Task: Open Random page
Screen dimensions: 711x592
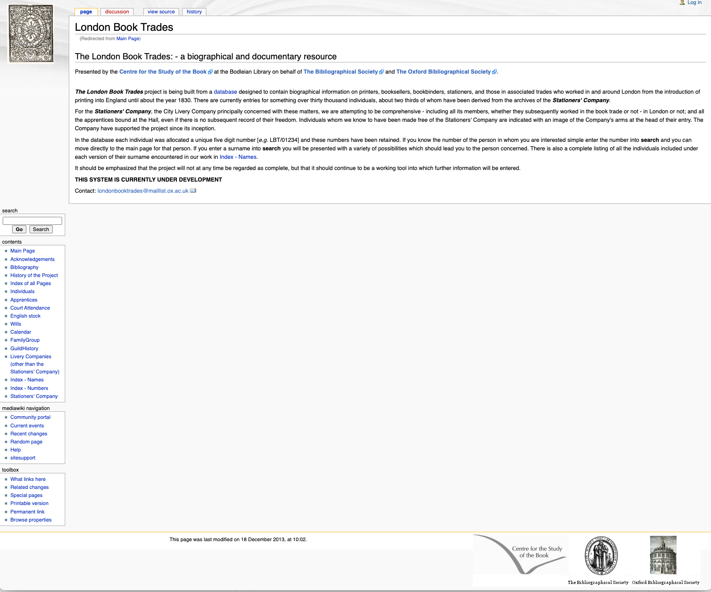Action: pyautogui.click(x=26, y=442)
